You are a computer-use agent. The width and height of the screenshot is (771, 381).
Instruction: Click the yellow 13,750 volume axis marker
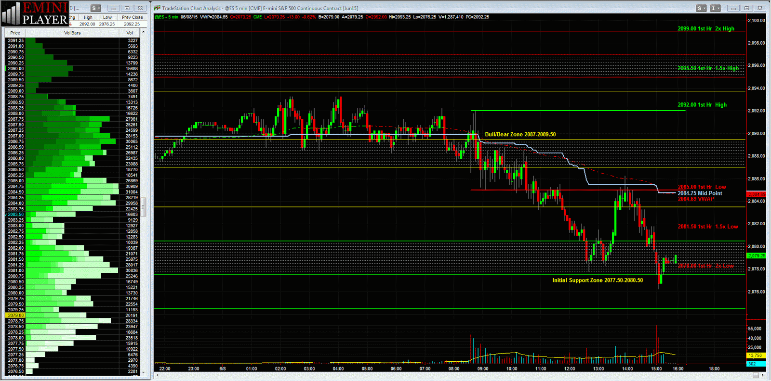755,356
